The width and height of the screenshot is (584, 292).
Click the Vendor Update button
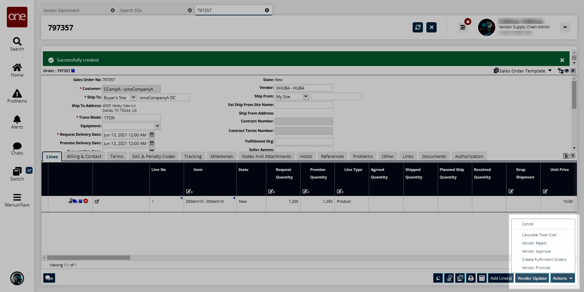(x=532, y=278)
